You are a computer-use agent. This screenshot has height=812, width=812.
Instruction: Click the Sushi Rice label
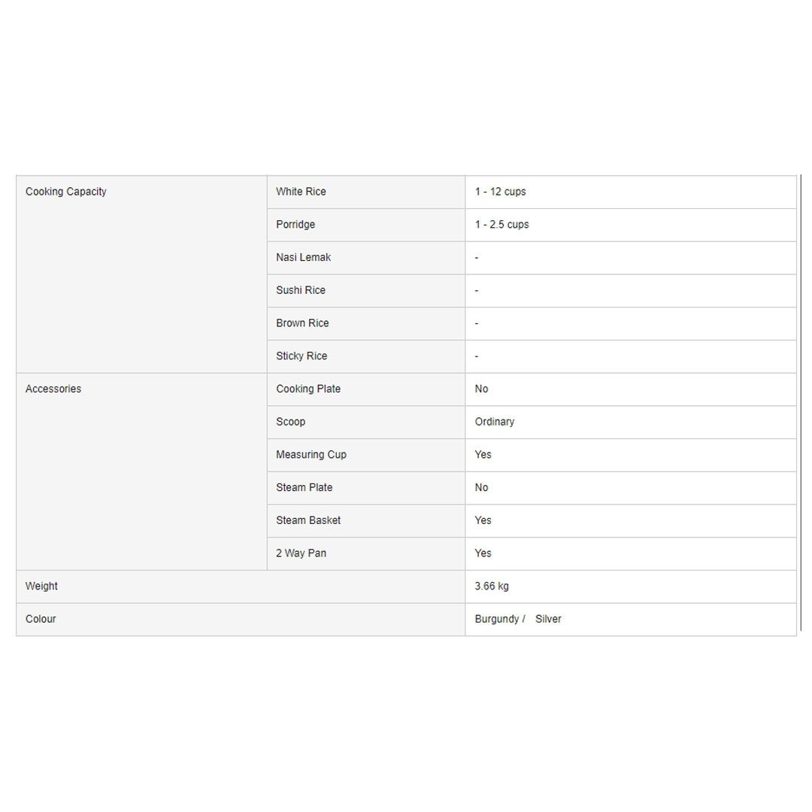[x=301, y=290]
